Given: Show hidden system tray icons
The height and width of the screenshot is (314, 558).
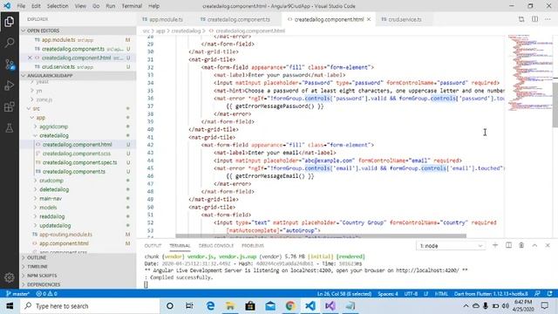Looking at the screenshot, I should (x=466, y=306).
